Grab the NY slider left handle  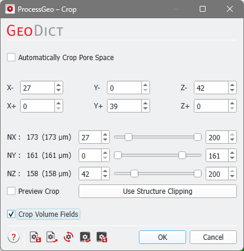[118, 156]
